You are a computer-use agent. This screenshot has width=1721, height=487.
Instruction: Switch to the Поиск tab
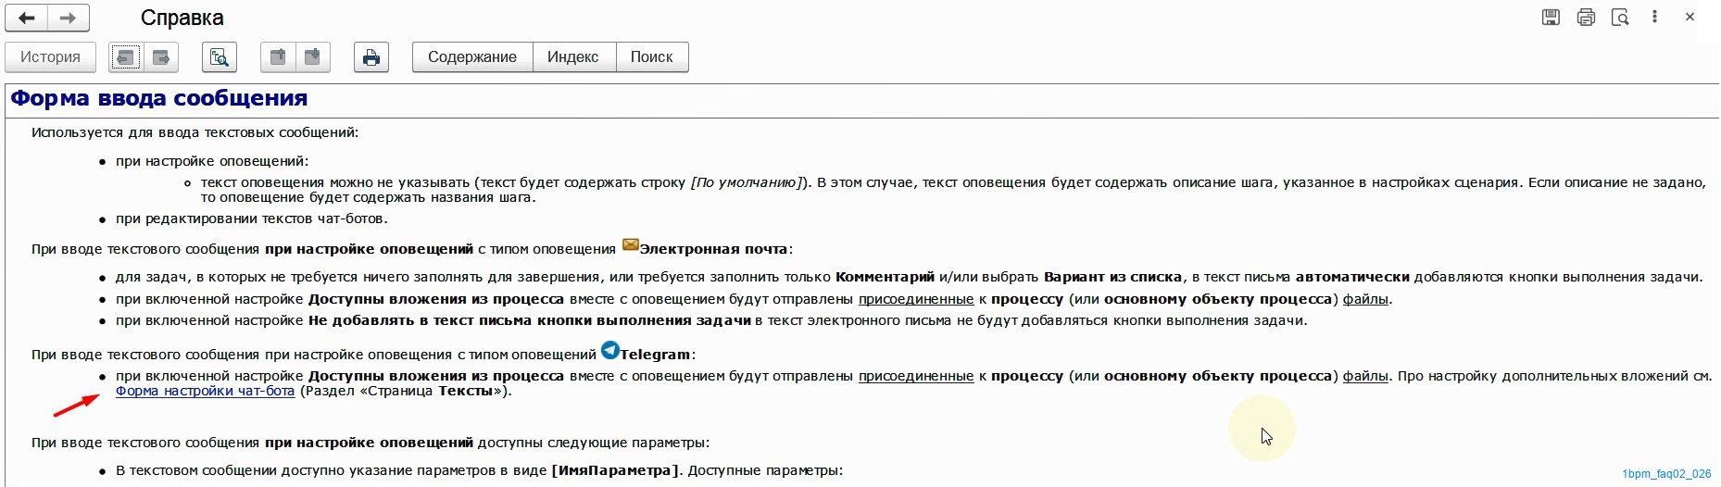651,57
